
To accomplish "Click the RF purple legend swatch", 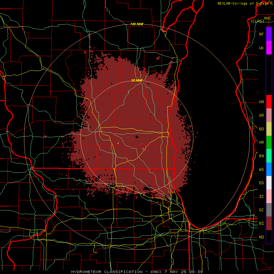I will [269, 34].
